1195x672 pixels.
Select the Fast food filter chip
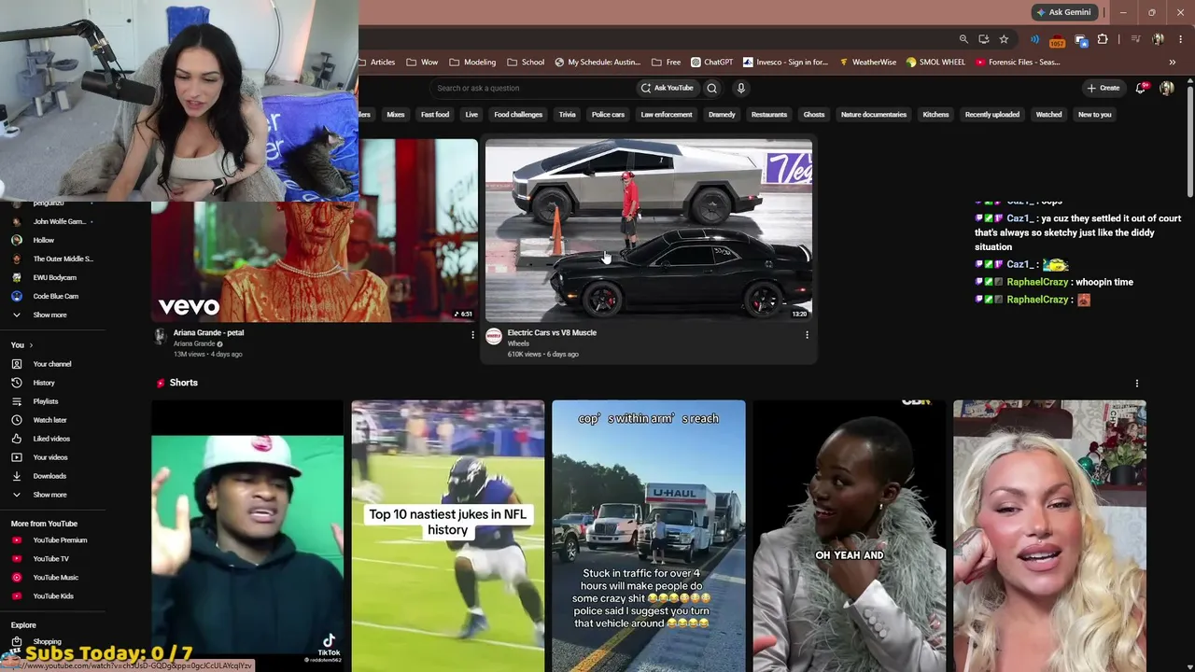(x=435, y=115)
